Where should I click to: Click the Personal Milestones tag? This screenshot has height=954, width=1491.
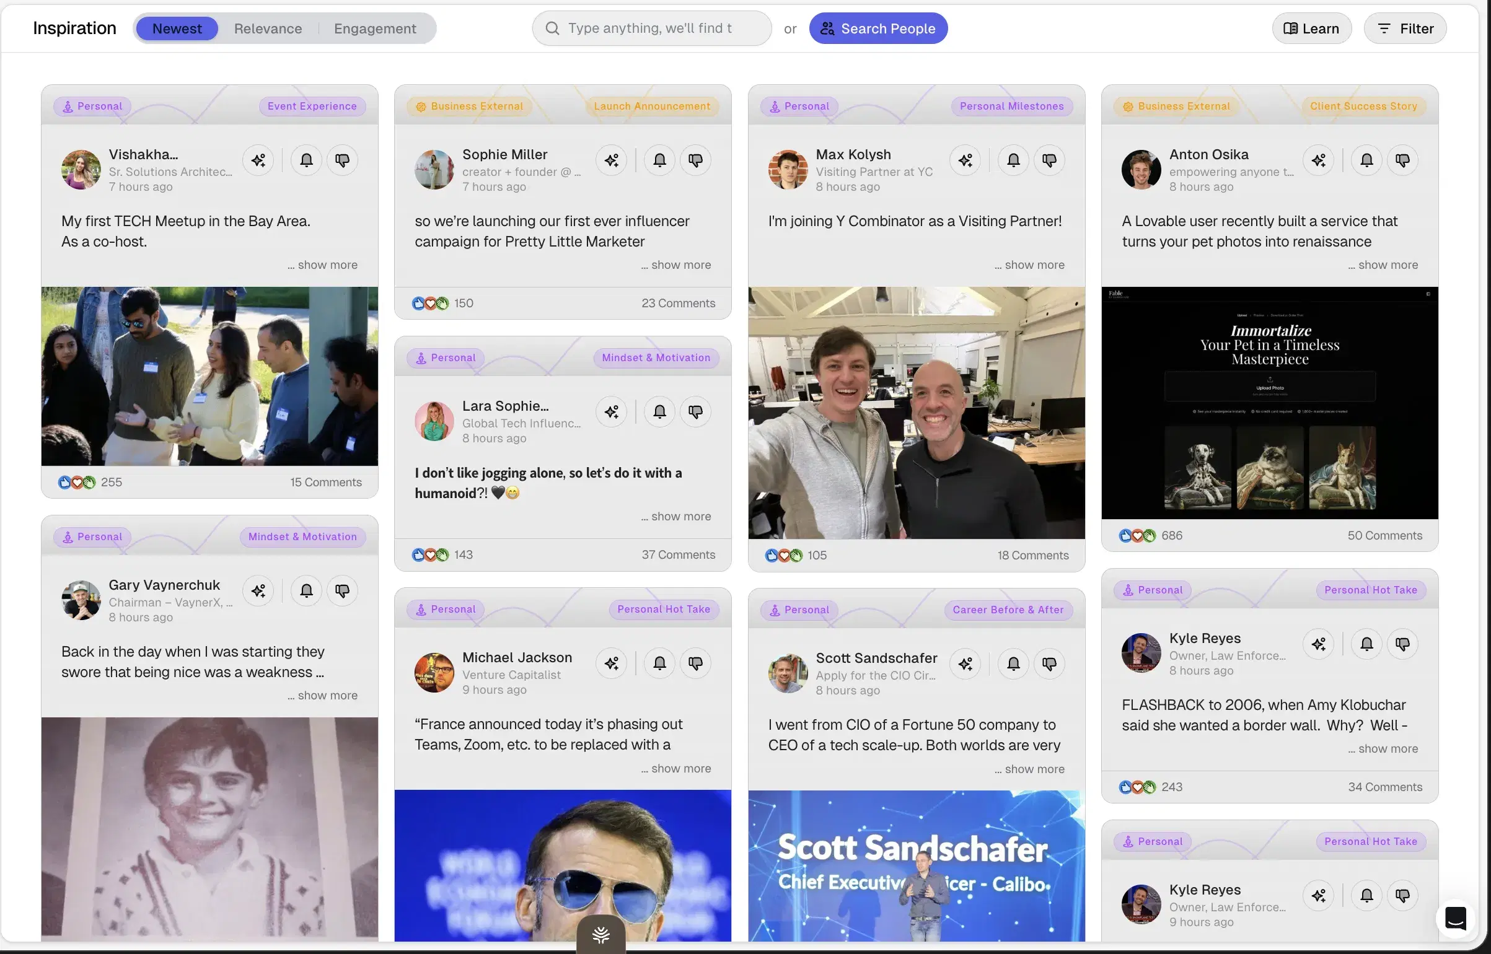click(x=1012, y=106)
